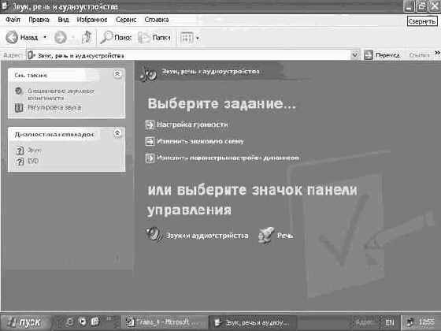Click the first quick launch icon
This screenshot has height=331, width=441.
[69, 322]
